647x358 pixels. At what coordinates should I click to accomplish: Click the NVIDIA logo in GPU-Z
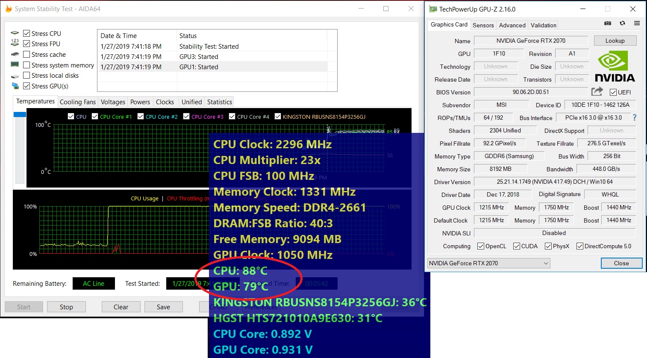point(615,66)
